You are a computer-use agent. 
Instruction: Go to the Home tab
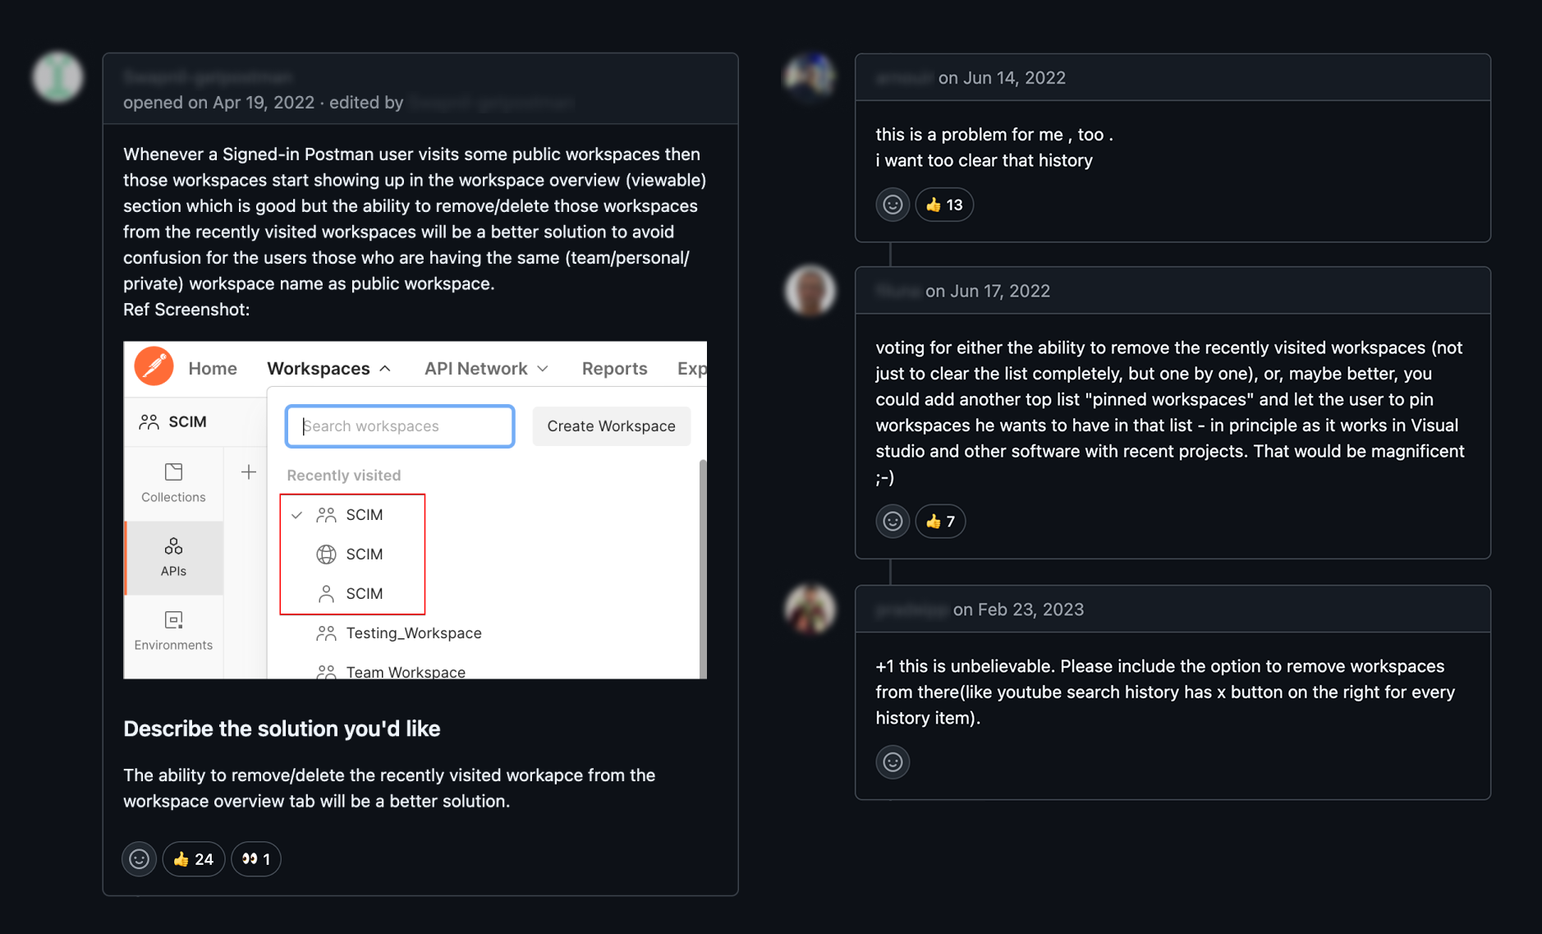(213, 369)
